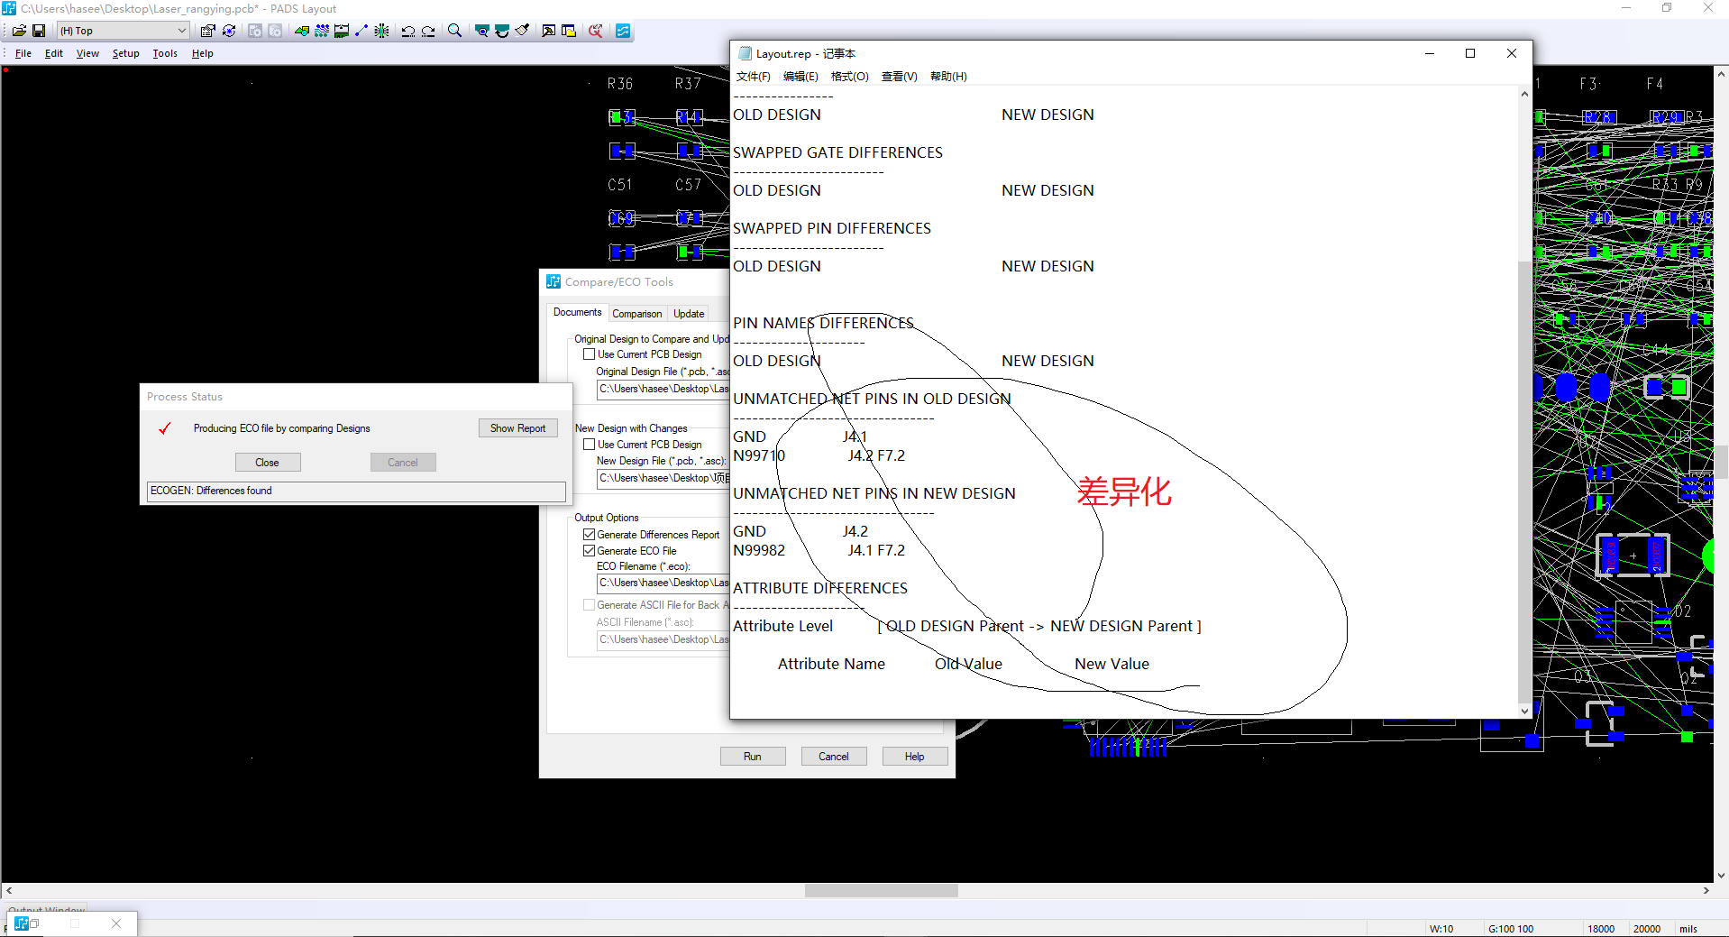
Task: Redraw the design view
Action: click(228, 30)
